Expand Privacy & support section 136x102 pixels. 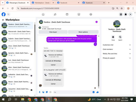[x=117, y=58]
